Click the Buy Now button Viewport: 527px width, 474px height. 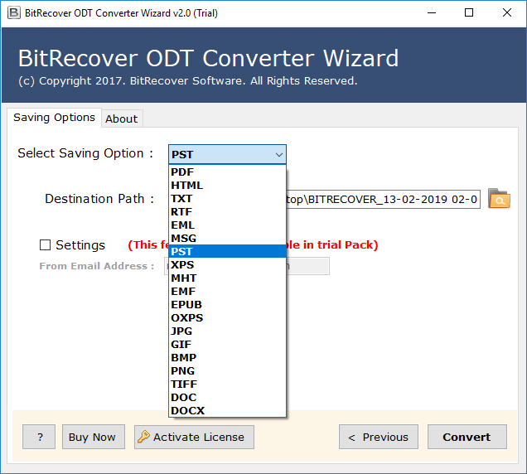94,437
